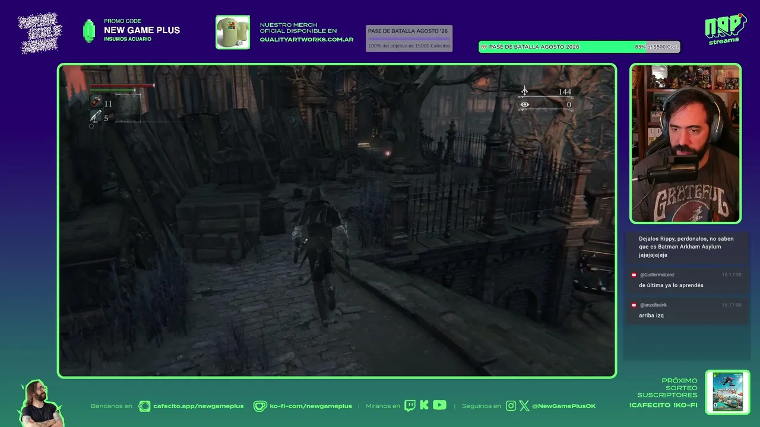Screen dimensions: 760x427
Task: Click the Kick icon in the footer
Action: click(x=424, y=406)
